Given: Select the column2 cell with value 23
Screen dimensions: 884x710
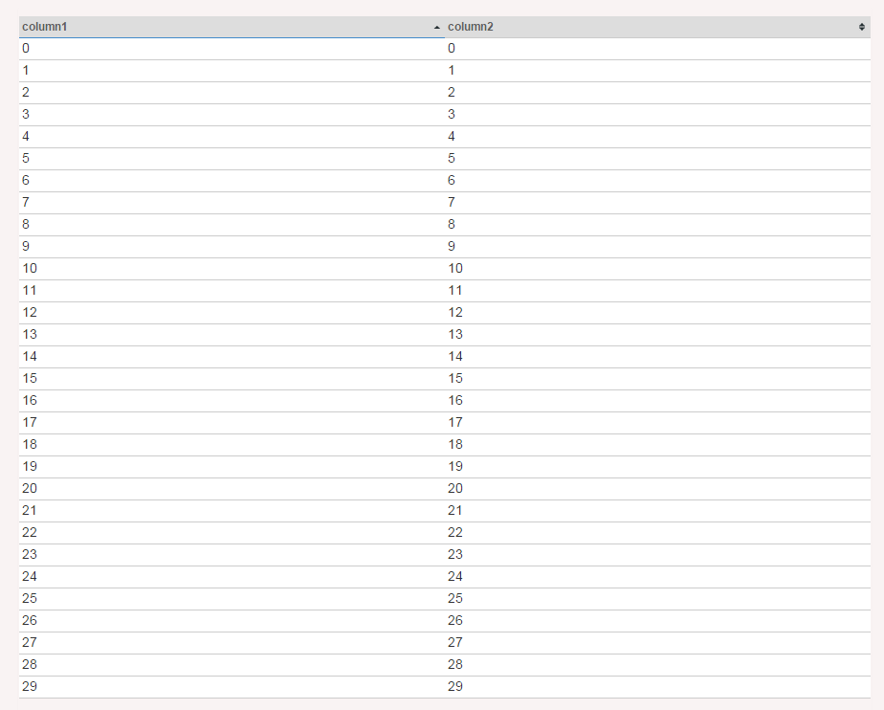Looking at the screenshot, I should (657, 555).
